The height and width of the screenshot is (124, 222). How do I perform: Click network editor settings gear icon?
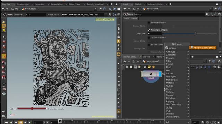(219, 61)
